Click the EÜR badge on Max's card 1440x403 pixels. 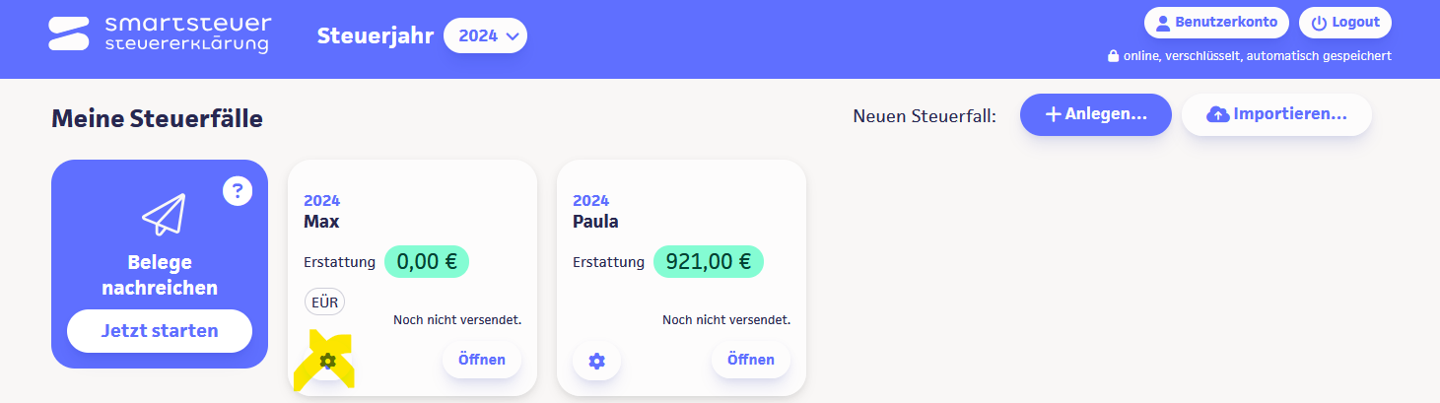pyautogui.click(x=324, y=302)
